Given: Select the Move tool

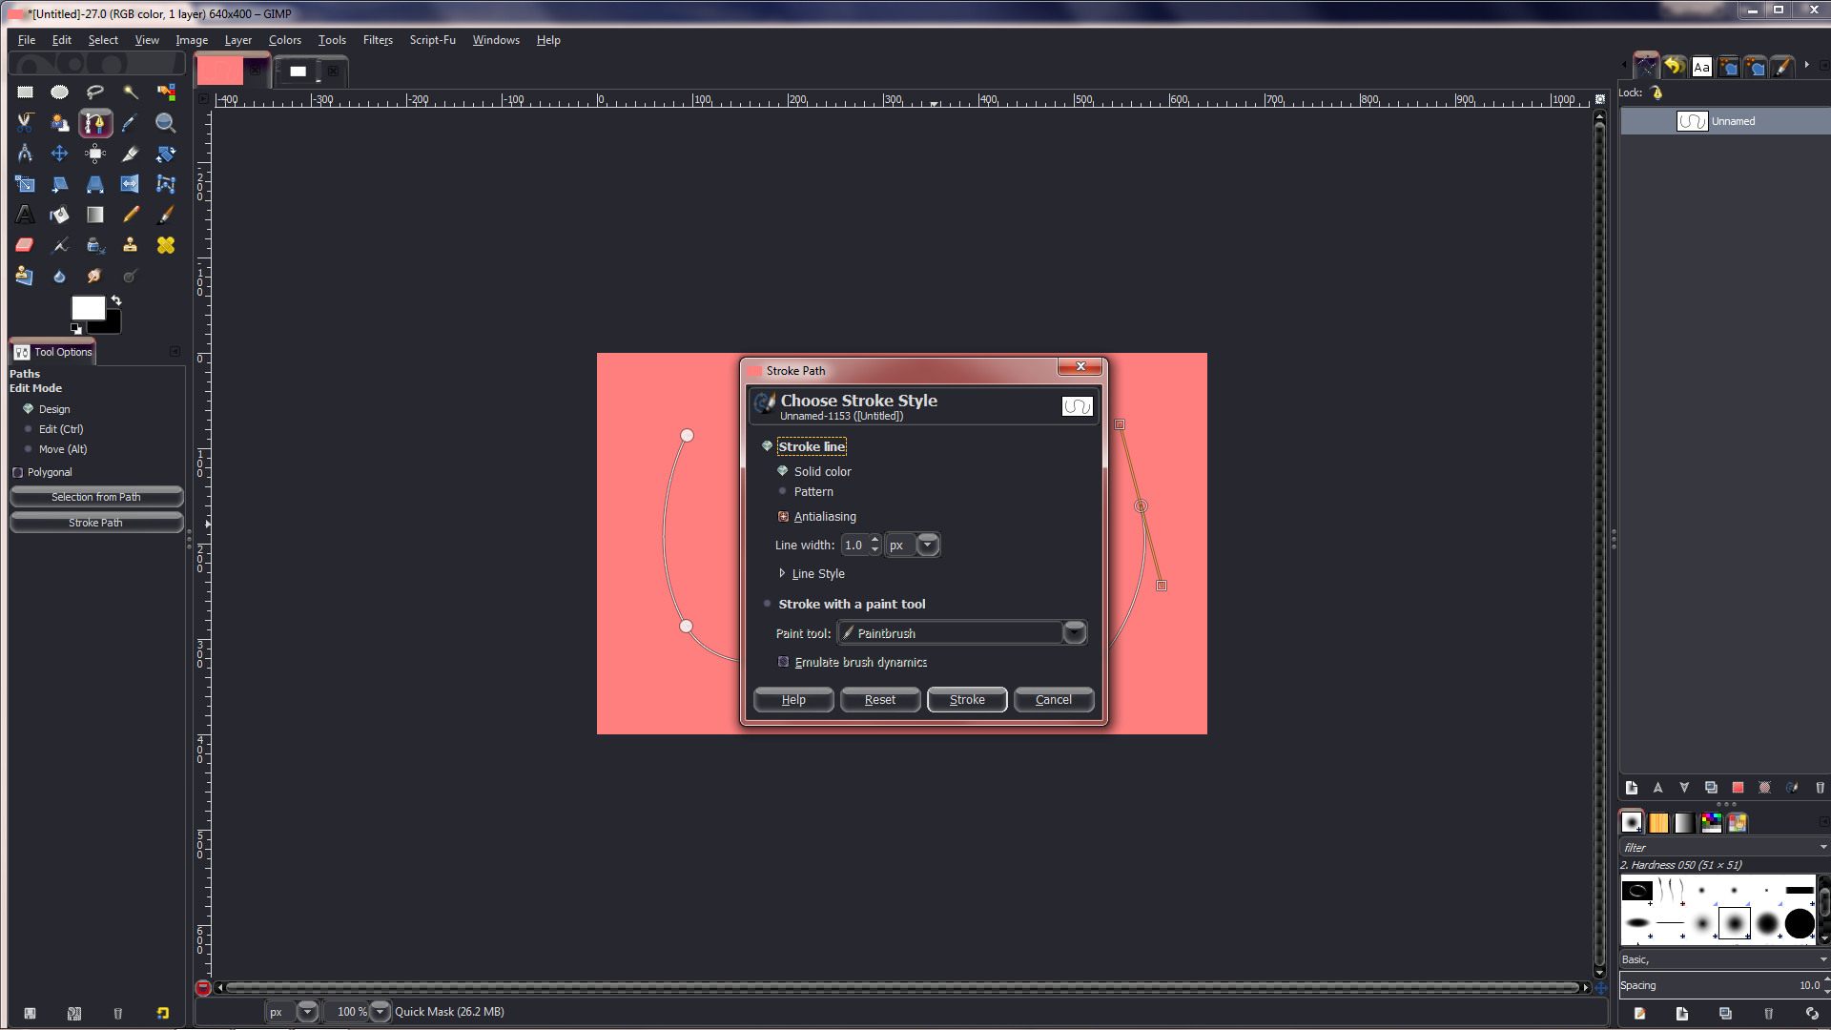Looking at the screenshot, I should click(x=60, y=154).
